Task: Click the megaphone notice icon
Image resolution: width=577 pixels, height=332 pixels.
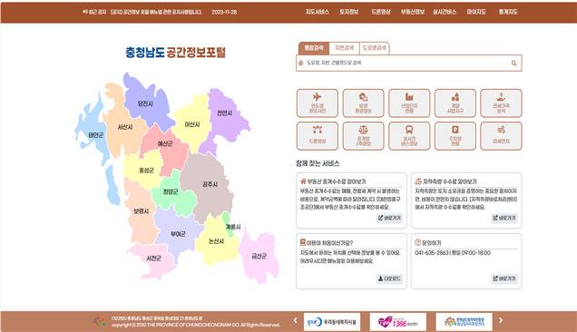Action: 85,12
